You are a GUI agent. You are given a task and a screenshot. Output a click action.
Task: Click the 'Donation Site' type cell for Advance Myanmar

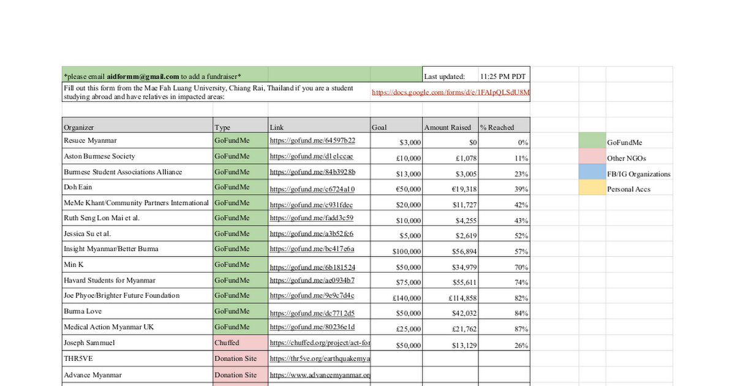(x=240, y=376)
